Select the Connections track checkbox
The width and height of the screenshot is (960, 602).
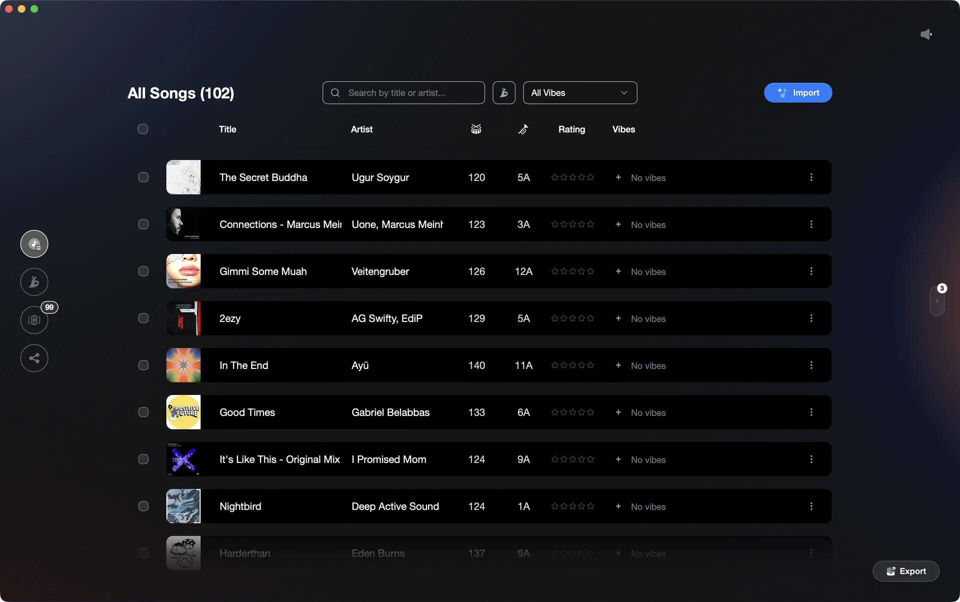pos(143,224)
